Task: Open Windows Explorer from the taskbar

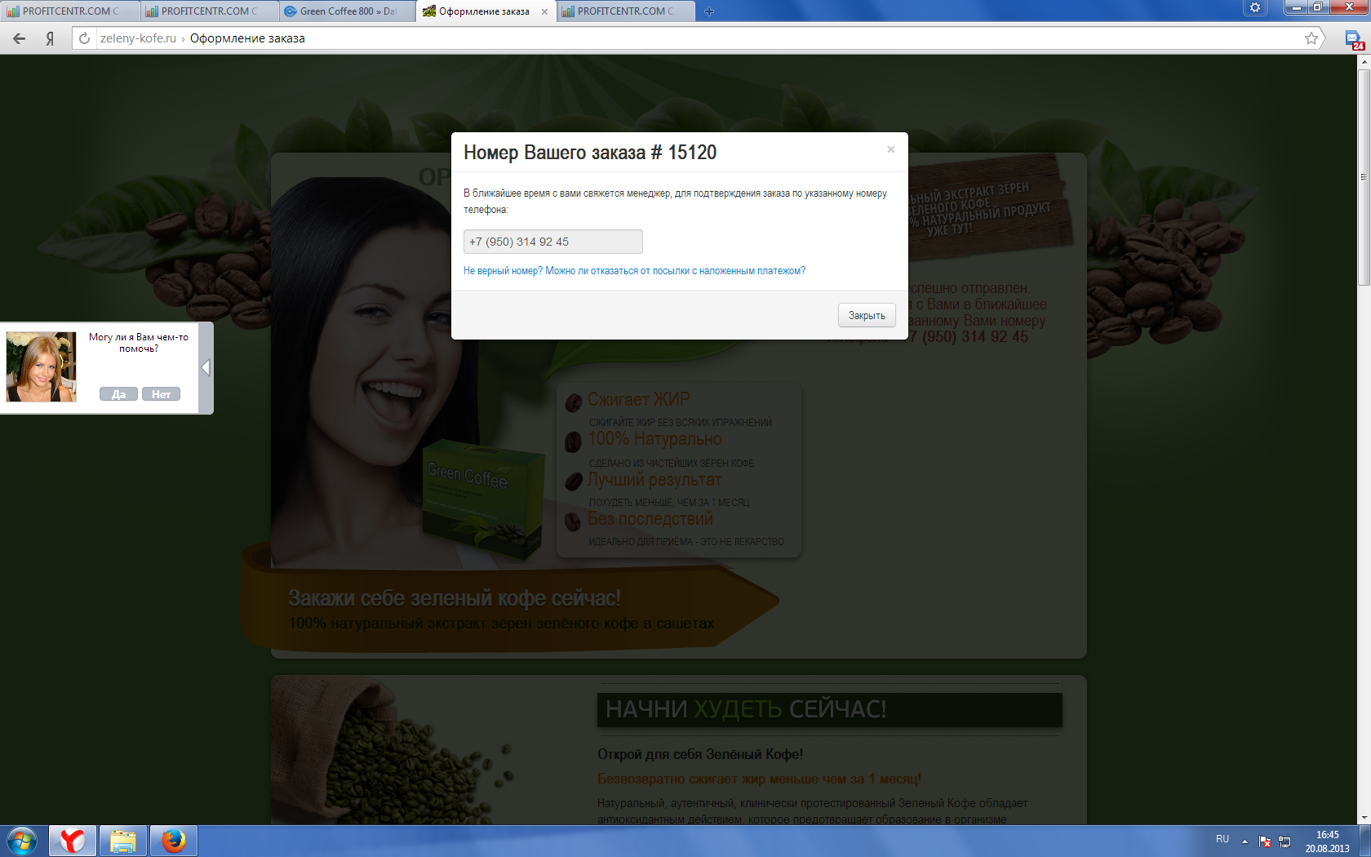Action: pos(123,841)
